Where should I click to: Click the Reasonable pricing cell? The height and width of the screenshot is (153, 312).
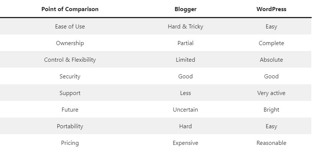pyautogui.click(x=271, y=143)
